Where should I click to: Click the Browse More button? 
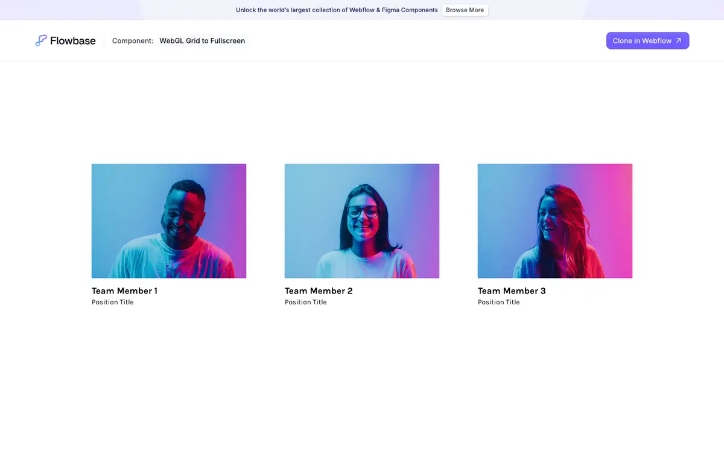coord(465,10)
